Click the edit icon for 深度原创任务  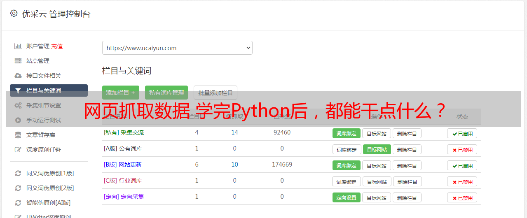[x=18, y=150]
